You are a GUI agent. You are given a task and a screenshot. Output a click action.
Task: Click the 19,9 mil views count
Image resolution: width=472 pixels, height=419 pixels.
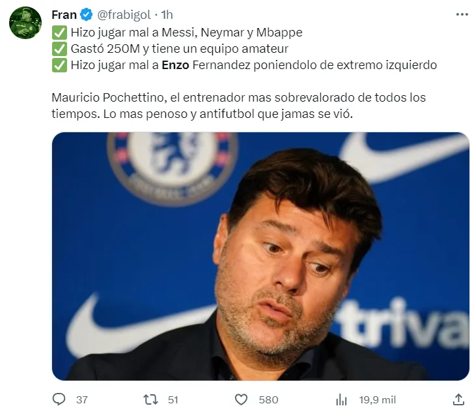(x=376, y=399)
